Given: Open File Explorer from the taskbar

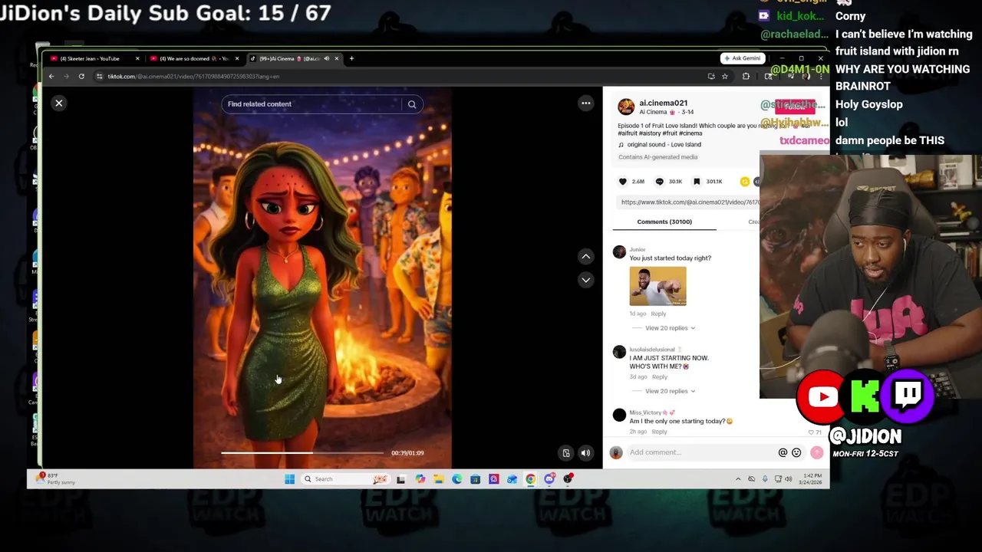Looking at the screenshot, I should click(438, 479).
